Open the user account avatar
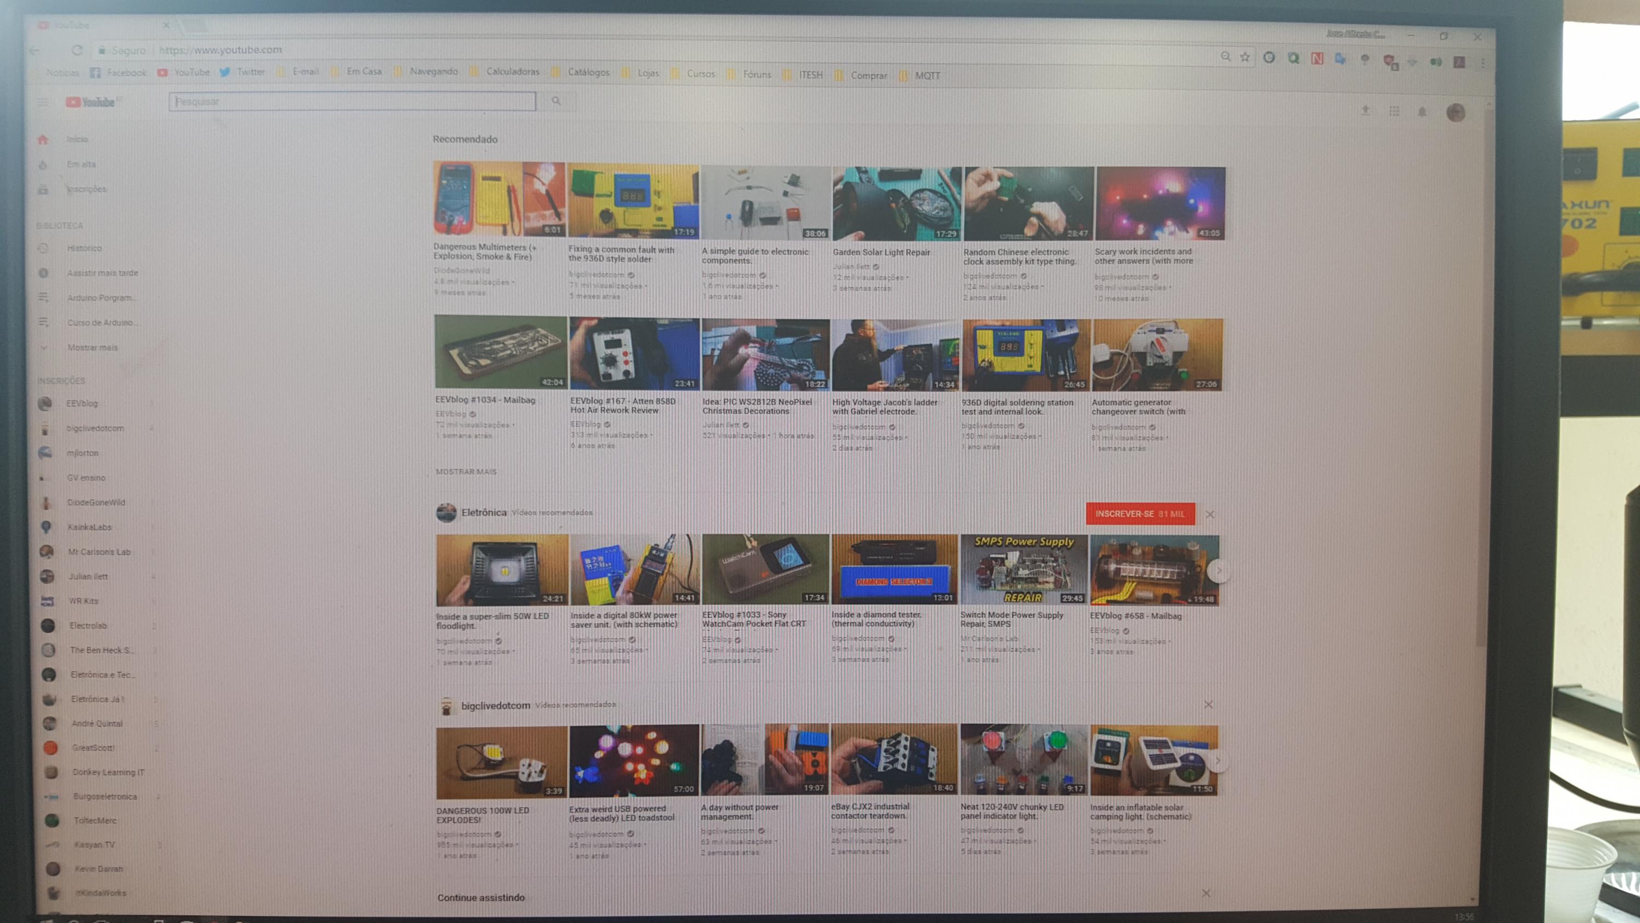The width and height of the screenshot is (1640, 923). coord(1455,113)
